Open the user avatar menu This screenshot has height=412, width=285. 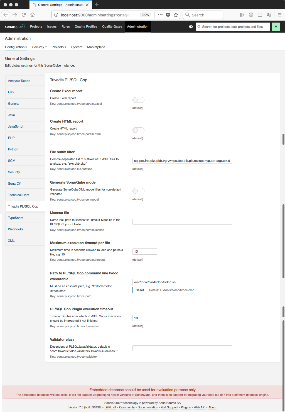point(276,27)
